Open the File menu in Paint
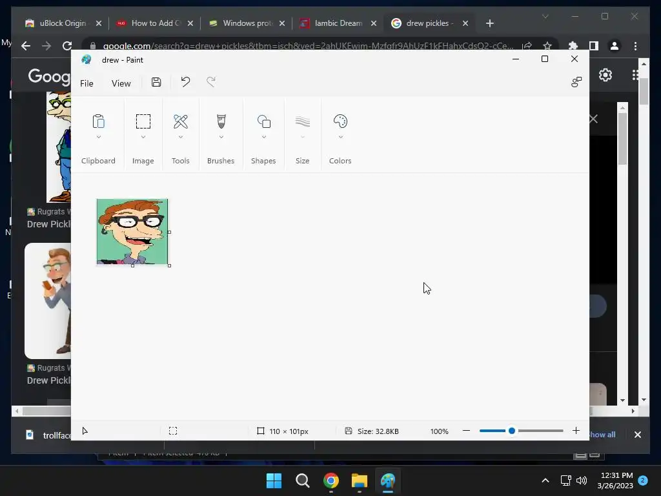661x496 pixels. coord(86,83)
